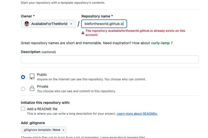Enable the Add a README file checkbox
This screenshot has width=208, height=138.
(23, 109)
